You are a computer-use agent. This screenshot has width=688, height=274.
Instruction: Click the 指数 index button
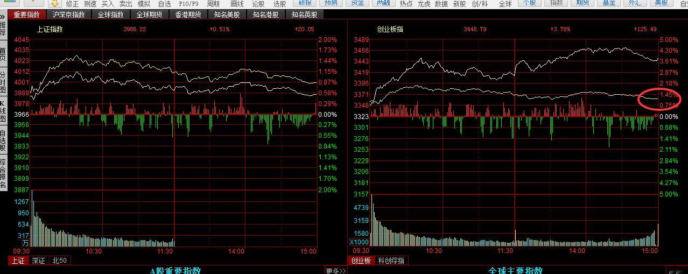556,3
